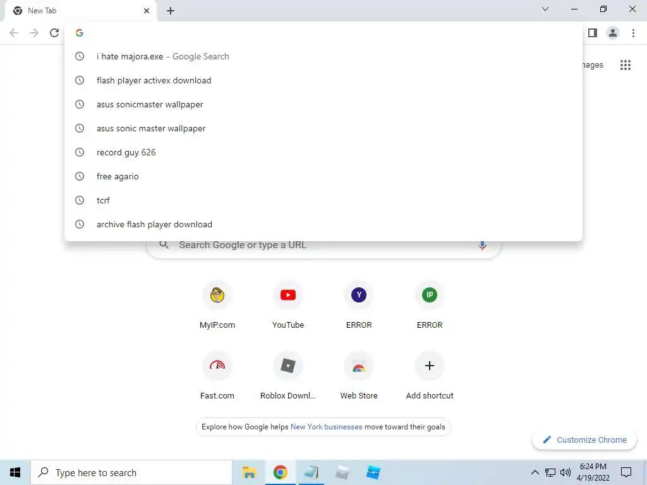Open File Explorer from the taskbar
This screenshot has width=647, height=485.
249,472
